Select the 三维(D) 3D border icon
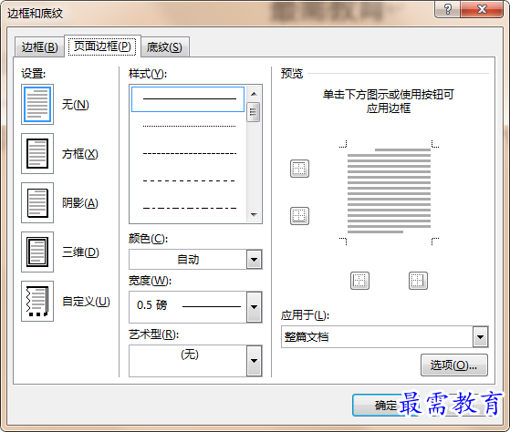The width and height of the screenshot is (510, 432). (37, 252)
